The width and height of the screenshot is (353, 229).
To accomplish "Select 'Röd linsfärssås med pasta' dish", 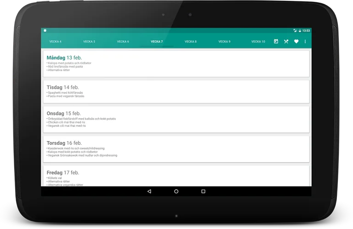I will coord(65,66).
